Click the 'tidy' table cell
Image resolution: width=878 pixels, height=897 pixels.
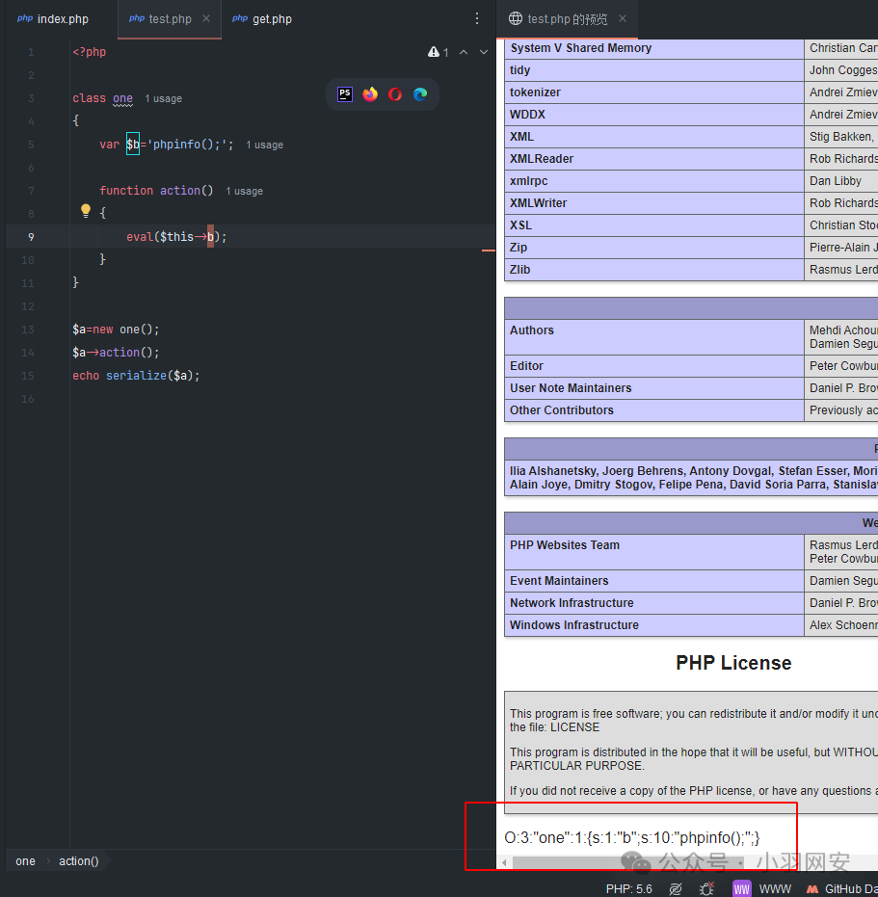tap(654, 70)
